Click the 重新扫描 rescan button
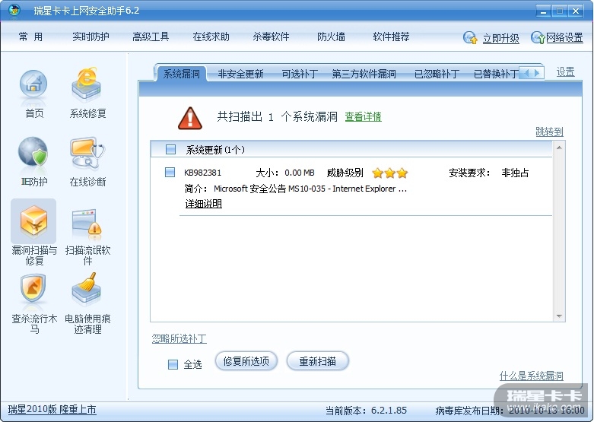The height and width of the screenshot is (422, 594). pos(317,361)
